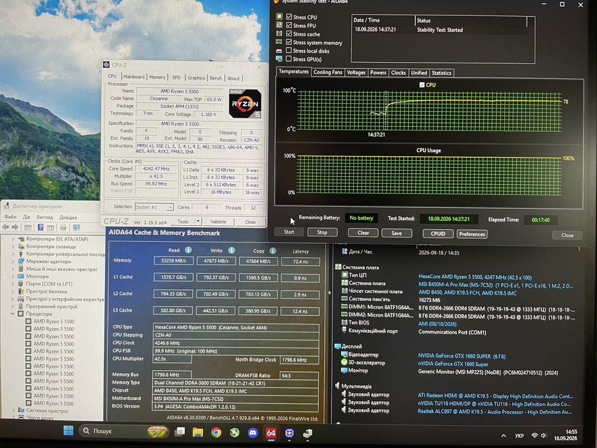
Task: Open the SPD tab in CPU-Z
Action: [176, 77]
